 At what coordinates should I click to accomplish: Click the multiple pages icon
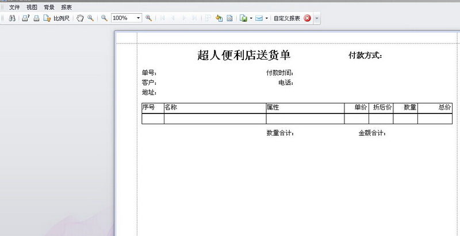208,18
